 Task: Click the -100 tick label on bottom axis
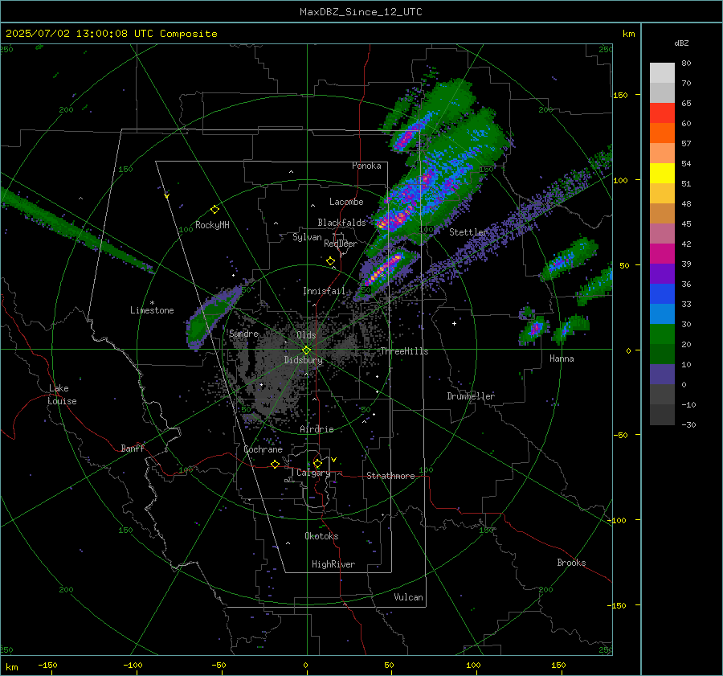[133, 665]
